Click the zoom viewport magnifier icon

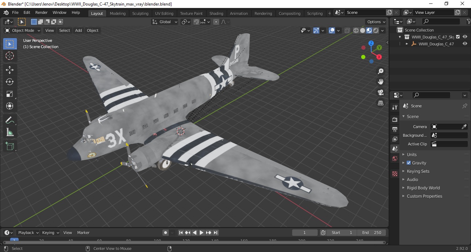click(x=381, y=71)
